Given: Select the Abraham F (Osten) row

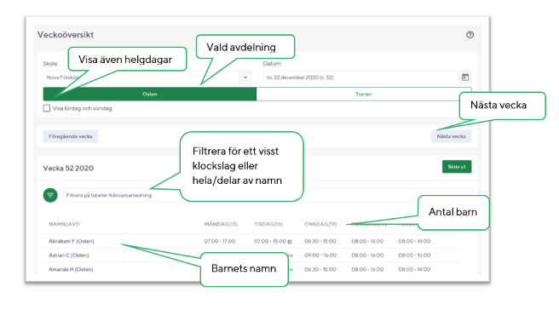Looking at the screenshot, I should [251, 241].
